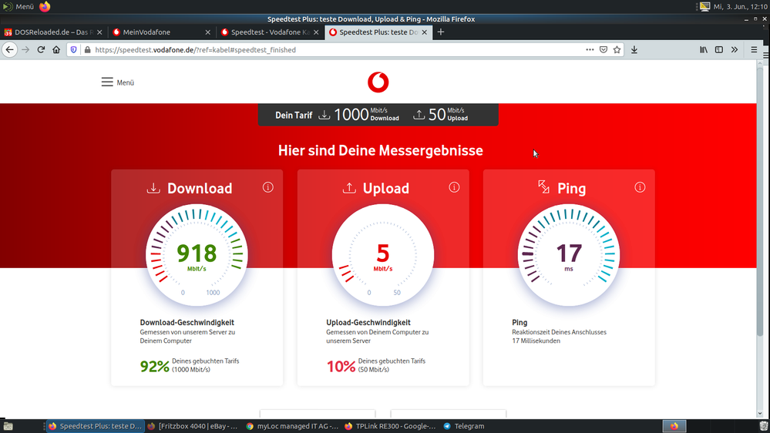
Task: Close the MeinVodafone tab
Action: tap(208, 32)
